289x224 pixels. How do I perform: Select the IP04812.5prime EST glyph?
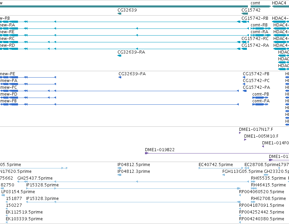[120, 168]
